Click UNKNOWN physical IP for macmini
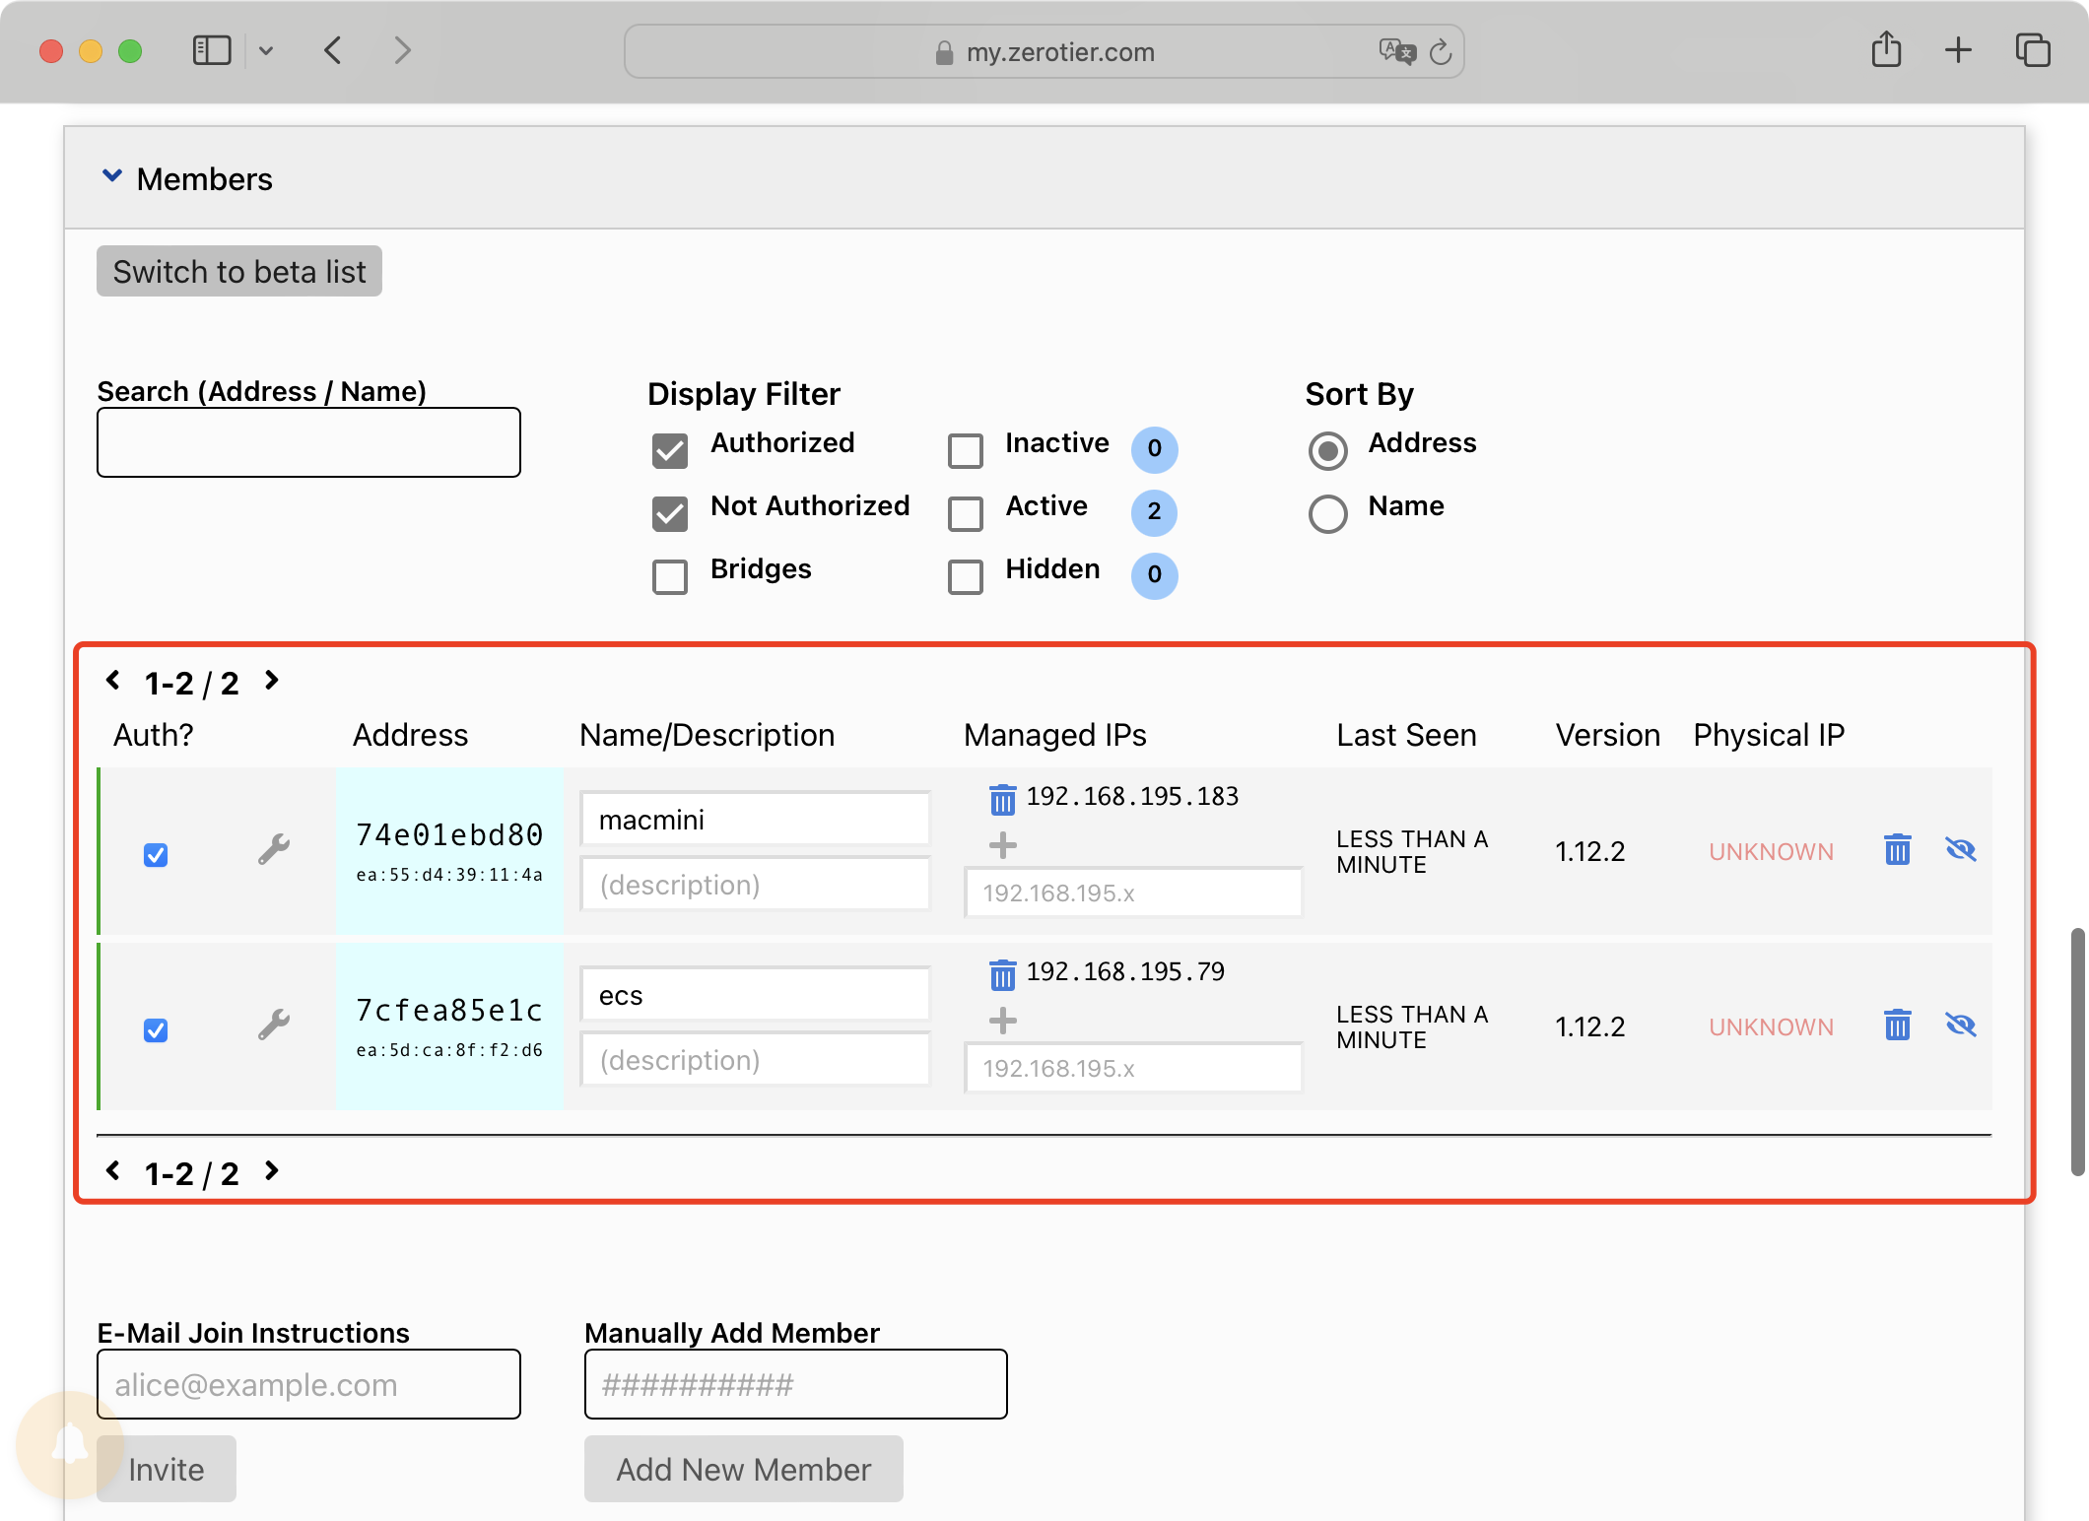 click(1771, 851)
